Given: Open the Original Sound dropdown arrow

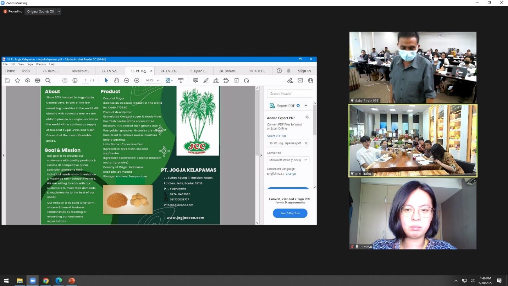Looking at the screenshot, I should (59, 11).
